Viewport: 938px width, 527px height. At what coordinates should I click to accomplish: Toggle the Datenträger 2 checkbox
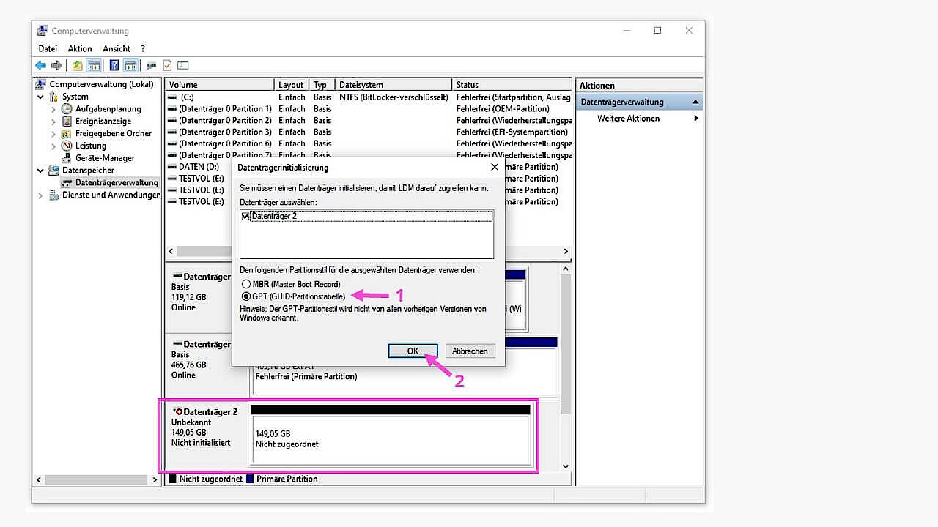pyautogui.click(x=245, y=216)
